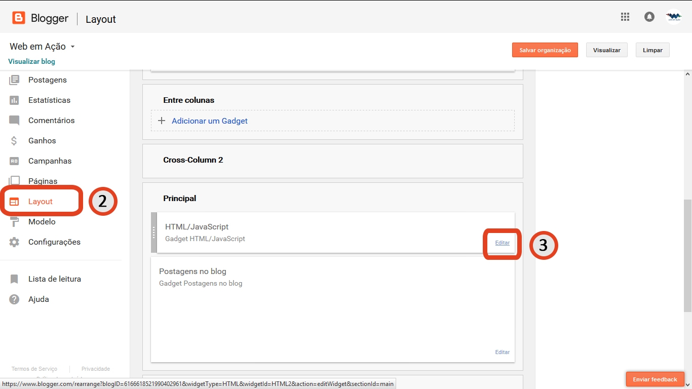Click the Ganhos dollar icon
Screen dimensions: 692x389
tap(14, 141)
